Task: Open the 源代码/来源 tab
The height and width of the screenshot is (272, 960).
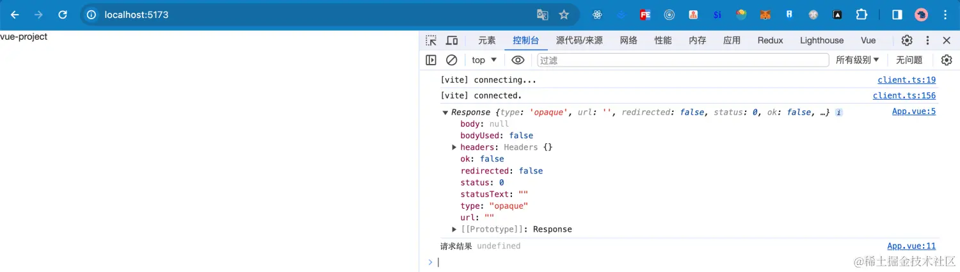Action: pos(579,40)
